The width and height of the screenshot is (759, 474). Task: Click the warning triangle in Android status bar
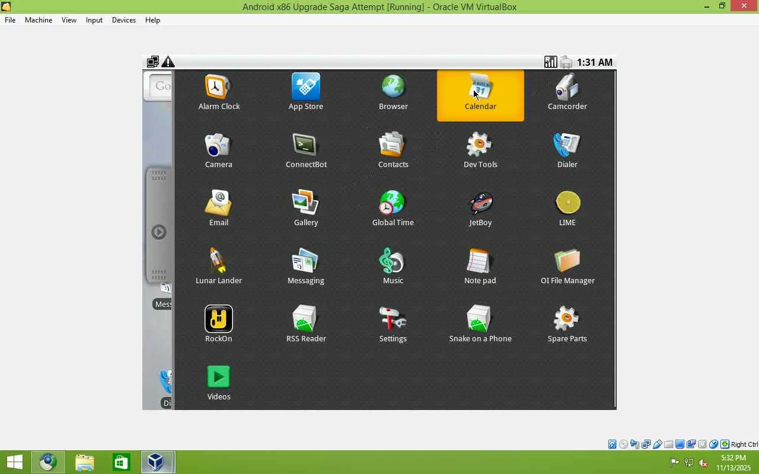click(x=168, y=62)
